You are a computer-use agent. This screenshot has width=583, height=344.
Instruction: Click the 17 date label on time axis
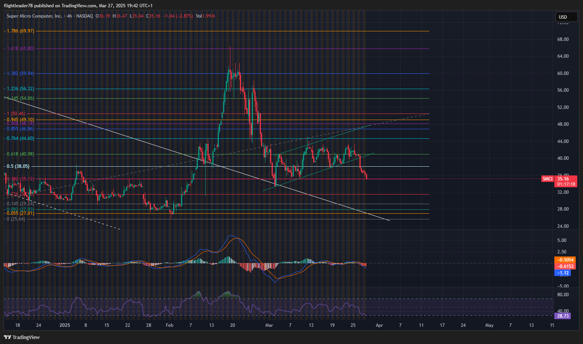[x=442, y=325]
